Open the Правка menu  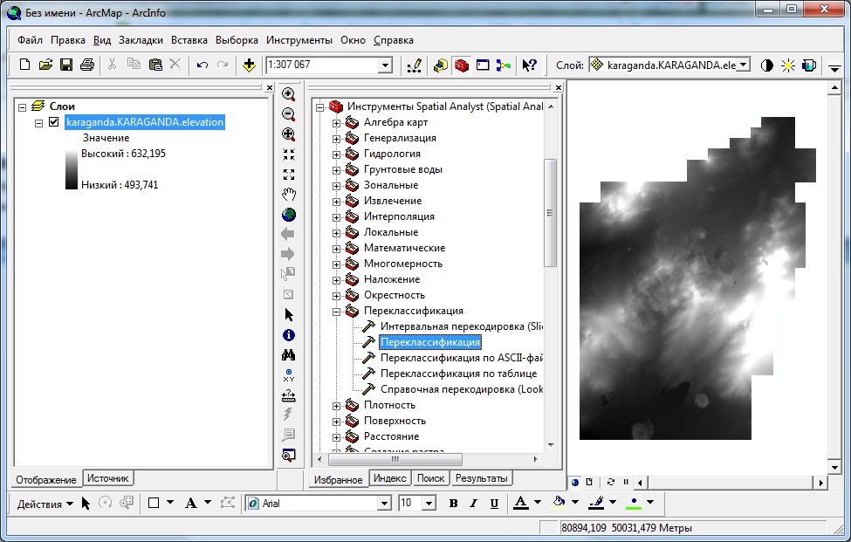68,40
